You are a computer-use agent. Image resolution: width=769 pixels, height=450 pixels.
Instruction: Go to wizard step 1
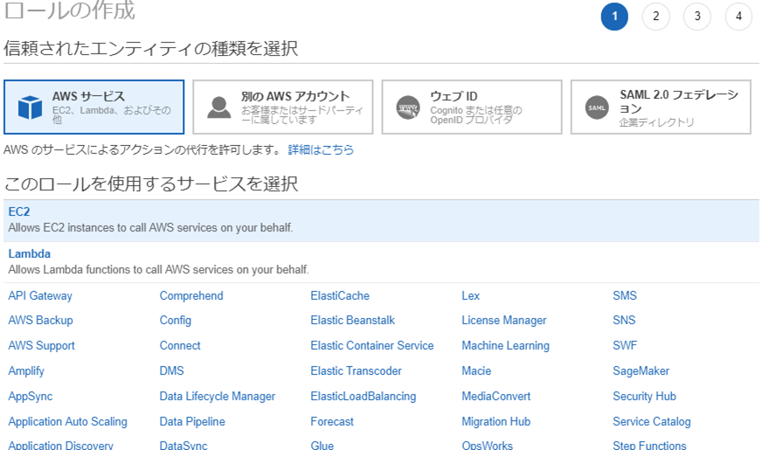[x=614, y=17]
